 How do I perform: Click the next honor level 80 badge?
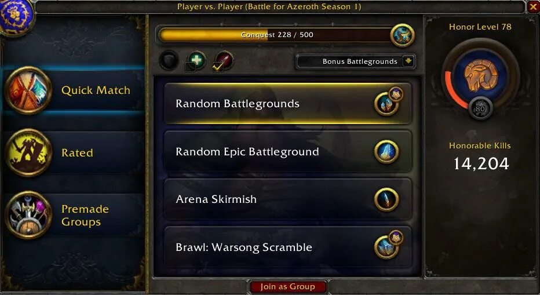tap(480, 108)
